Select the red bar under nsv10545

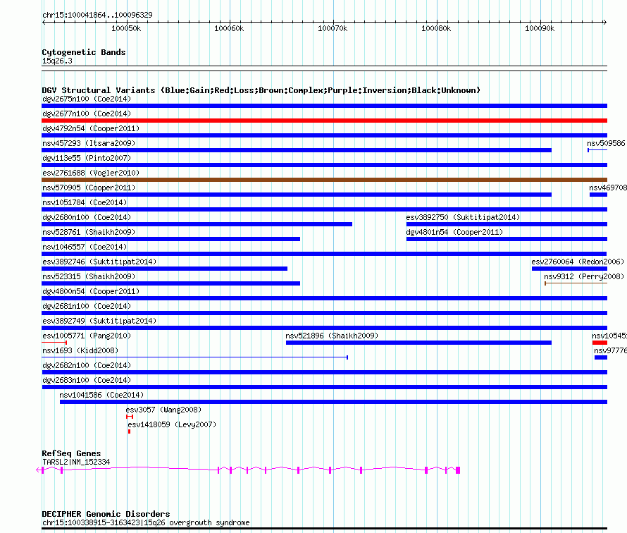pos(600,343)
